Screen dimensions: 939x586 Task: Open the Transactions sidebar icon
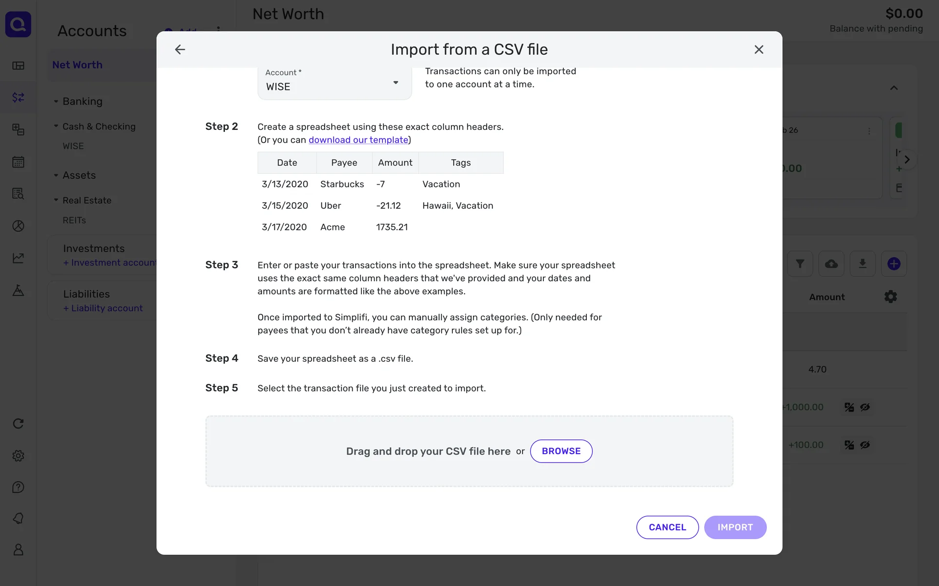pyautogui.click(x=18, y=98)
